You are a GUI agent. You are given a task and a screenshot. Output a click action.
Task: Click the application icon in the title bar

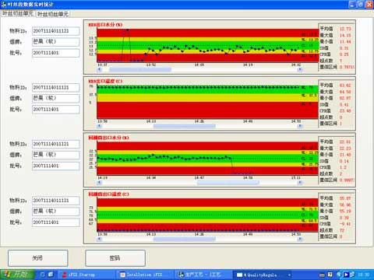pos(3,5)
